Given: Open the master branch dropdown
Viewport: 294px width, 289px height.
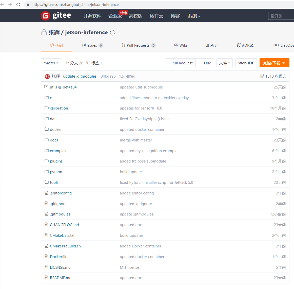Looking at the screenshot, I should [x=51, y=63].
